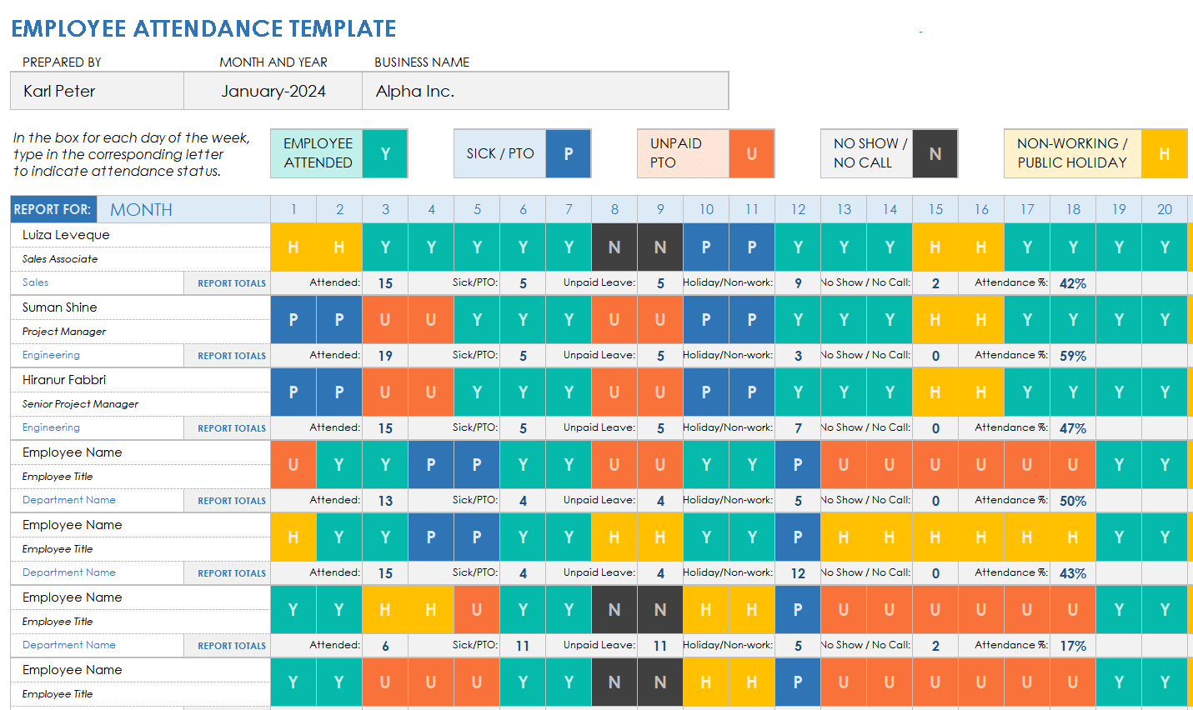
Task: Click Suman Shine's Engineering department cell
Action: tap(98, 355)
